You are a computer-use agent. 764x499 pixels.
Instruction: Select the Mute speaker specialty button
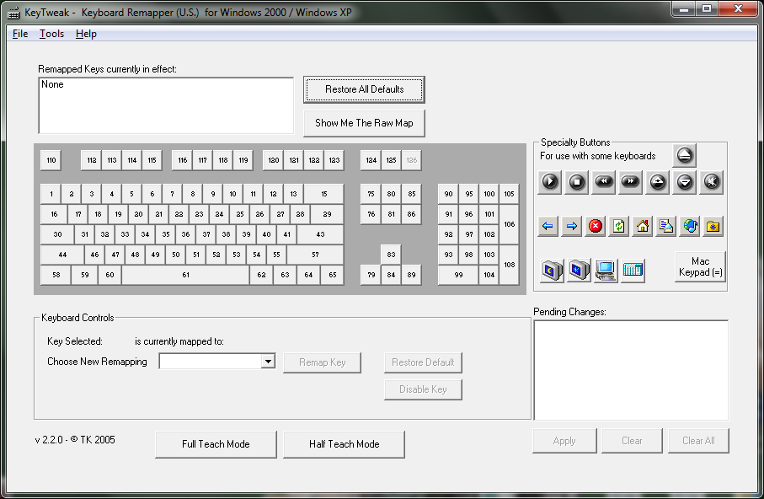[712, 181]
